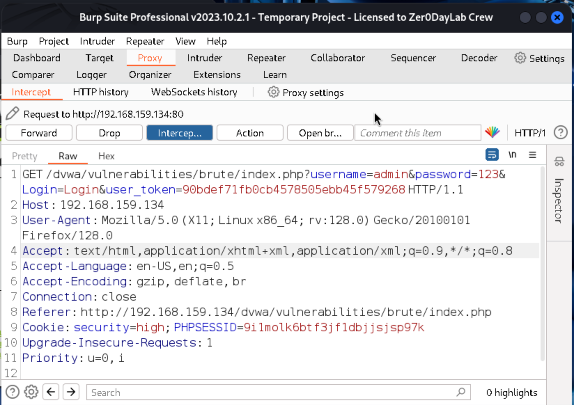Click the HTTP/1 protocol indicator
The width and height of the screenshot is (574, 405).
point(530,133)
